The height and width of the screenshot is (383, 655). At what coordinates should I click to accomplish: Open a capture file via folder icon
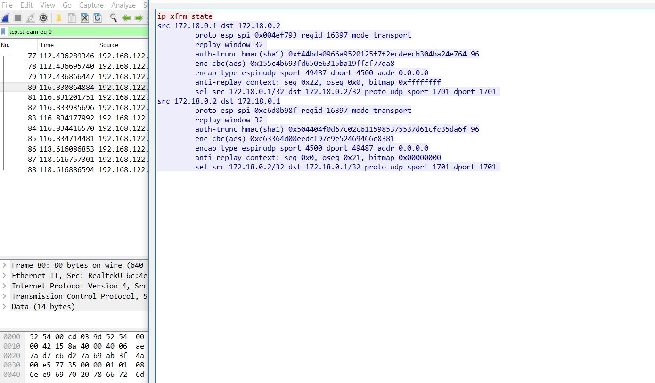coord(59,18)
